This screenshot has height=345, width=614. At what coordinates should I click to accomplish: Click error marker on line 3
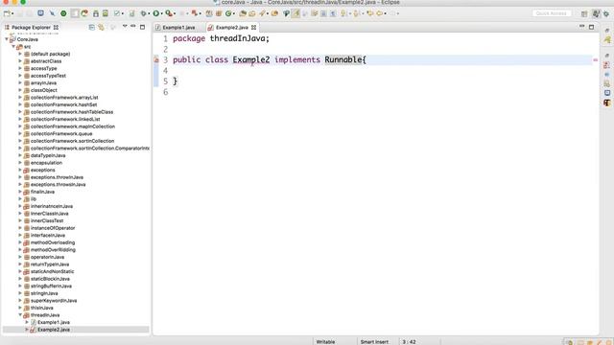coord(156,59)
